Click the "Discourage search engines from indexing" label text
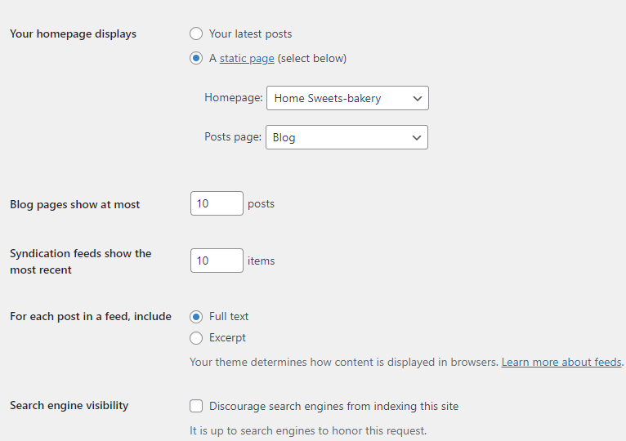Screen dimensions: 626x441 [333, 406]
